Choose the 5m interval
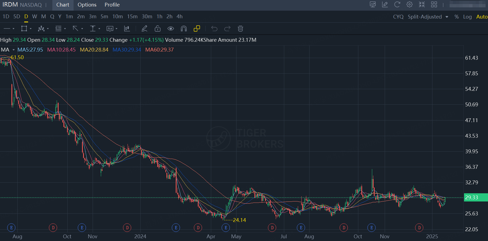This screenshot has height=241, width=488. [104, 17]
